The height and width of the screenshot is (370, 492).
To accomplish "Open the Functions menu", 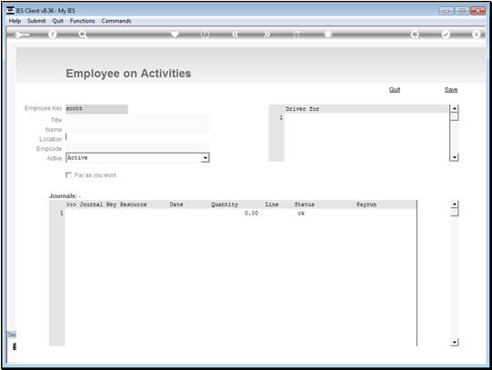I will [x=82, y=21].
